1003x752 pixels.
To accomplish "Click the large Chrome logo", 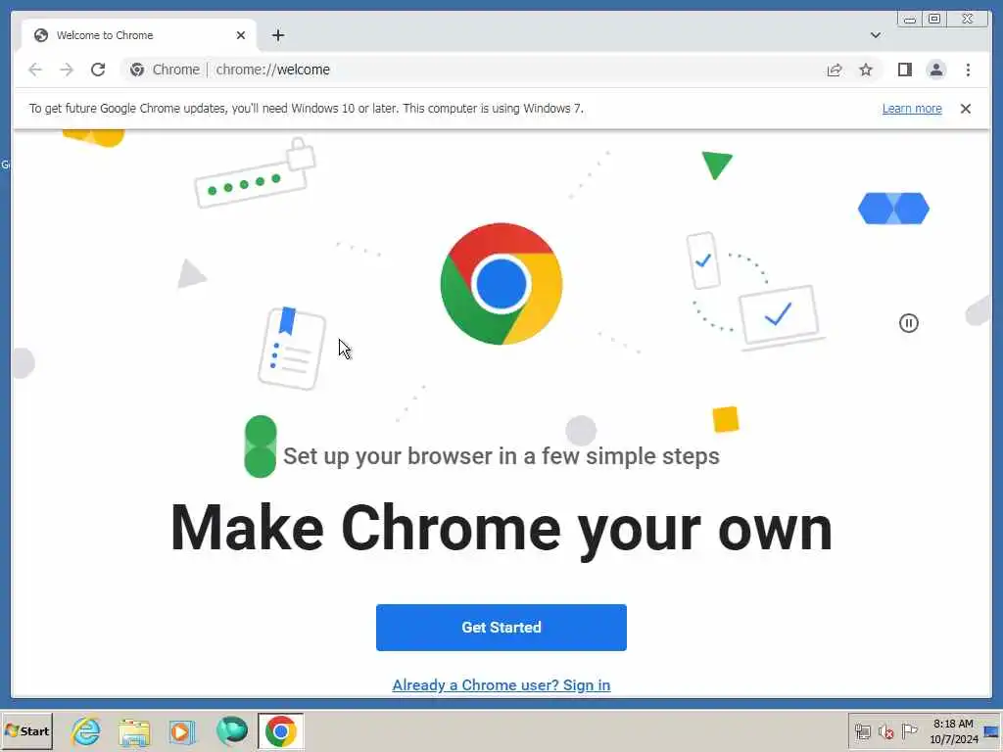I will point(501,284).
